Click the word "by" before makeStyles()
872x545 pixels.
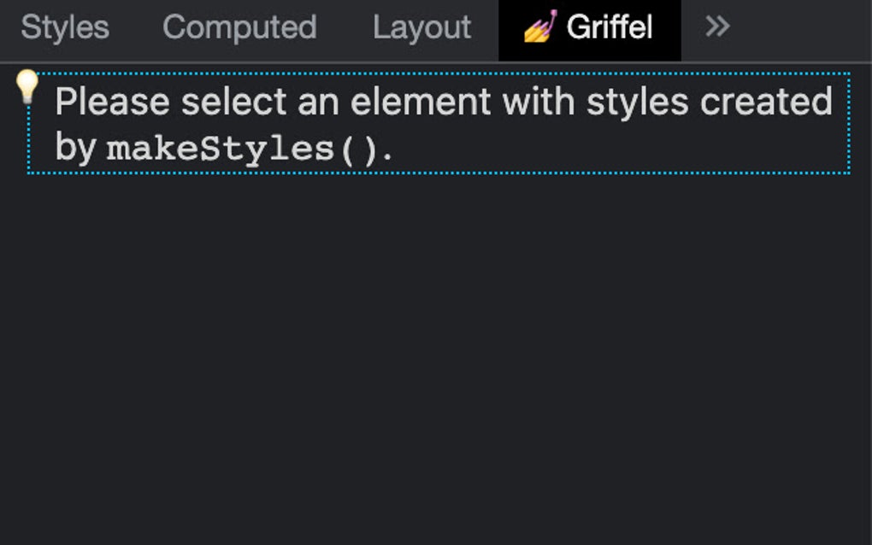click(75, 148)
